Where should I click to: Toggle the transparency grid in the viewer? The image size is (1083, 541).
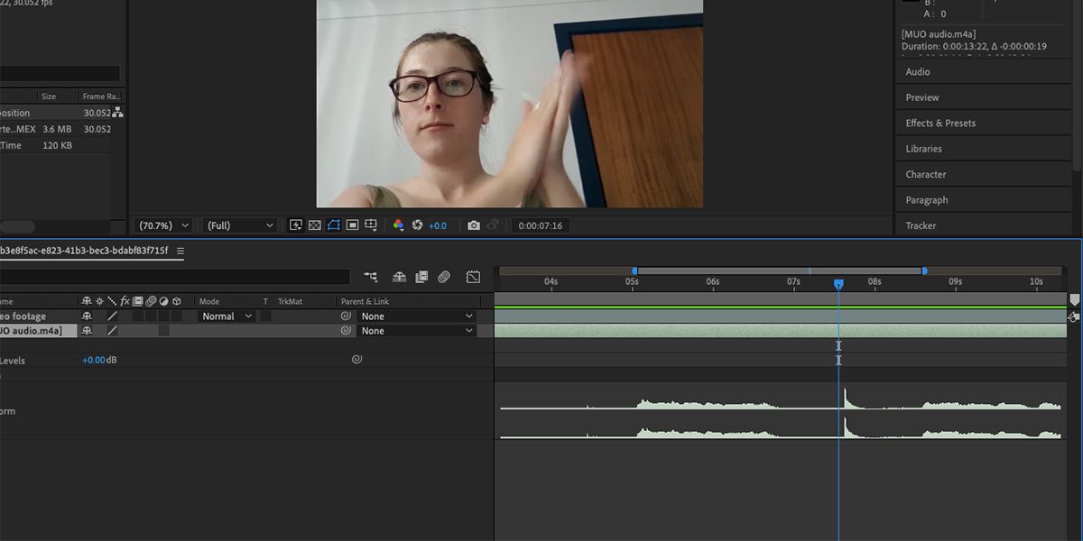tap(314, 225)
